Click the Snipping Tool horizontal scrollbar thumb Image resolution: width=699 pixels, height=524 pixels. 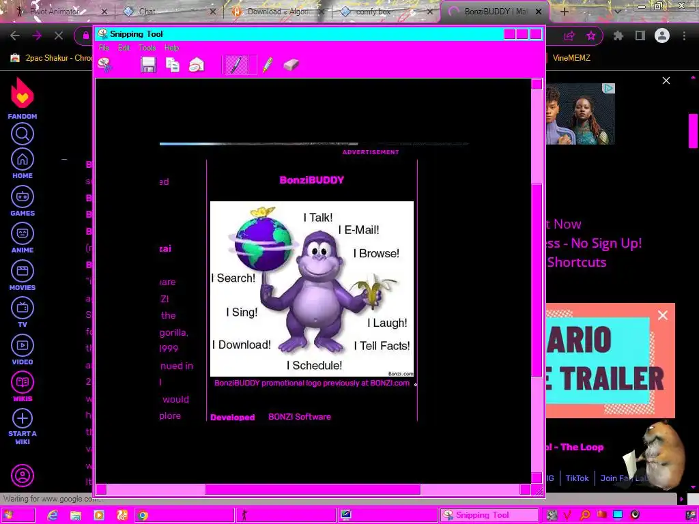coord(312,489)
